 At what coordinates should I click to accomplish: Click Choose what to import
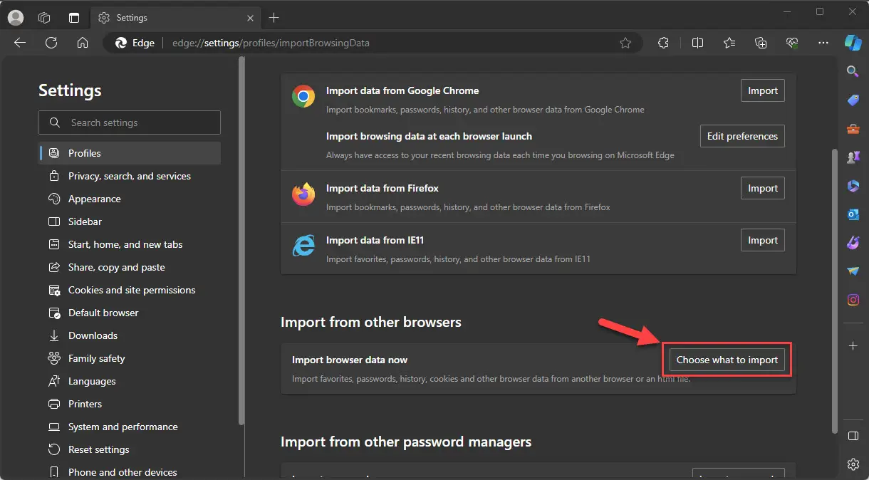click(x=727, y=360)
